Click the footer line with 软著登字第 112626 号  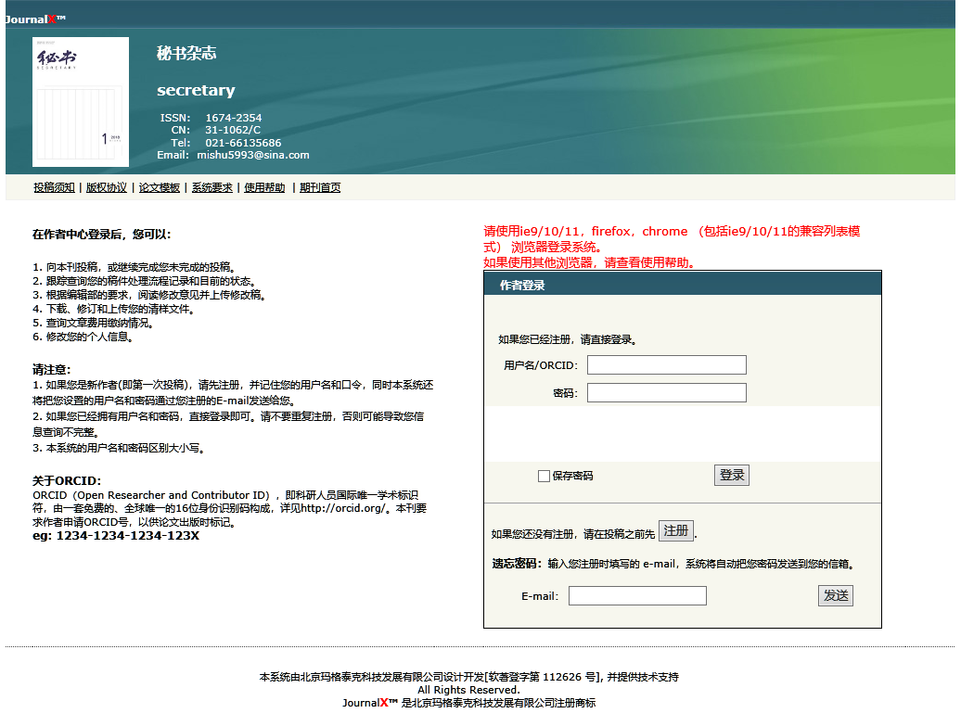coord(468,677)
